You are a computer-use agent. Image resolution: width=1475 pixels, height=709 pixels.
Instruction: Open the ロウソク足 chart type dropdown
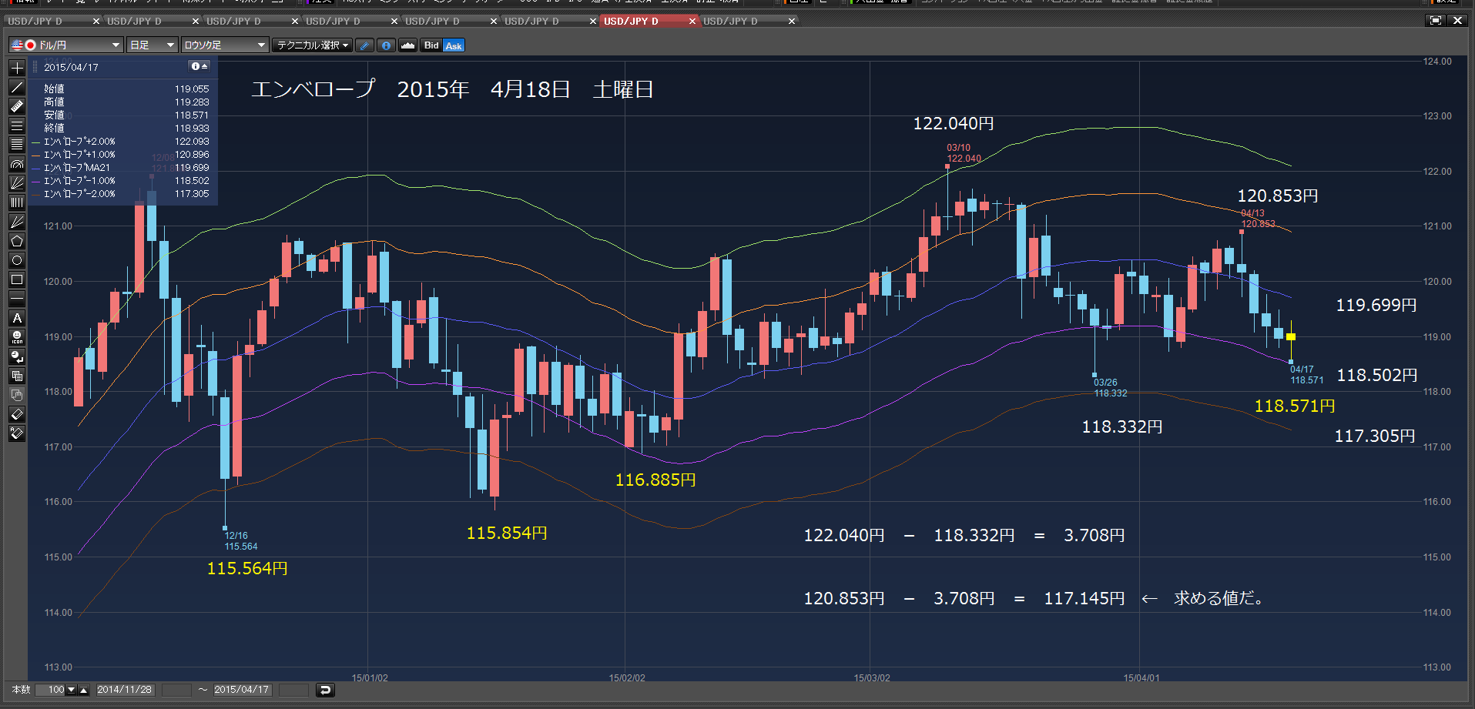coord(225,45)
